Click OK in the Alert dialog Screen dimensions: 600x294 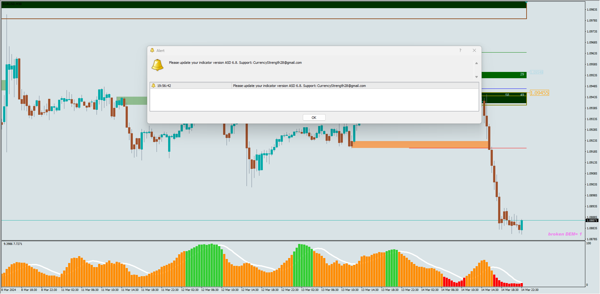coord(314,118)
